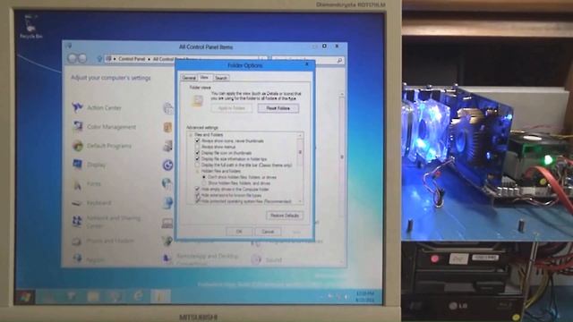The image size is (573, 322).
Task: Click the Advanced settings list scroll-down arrow
Action: point(300,201)
